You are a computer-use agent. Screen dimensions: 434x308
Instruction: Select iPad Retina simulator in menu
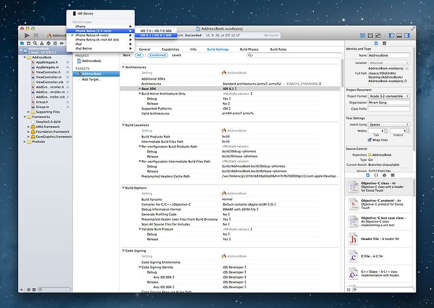tap(101, 48)
